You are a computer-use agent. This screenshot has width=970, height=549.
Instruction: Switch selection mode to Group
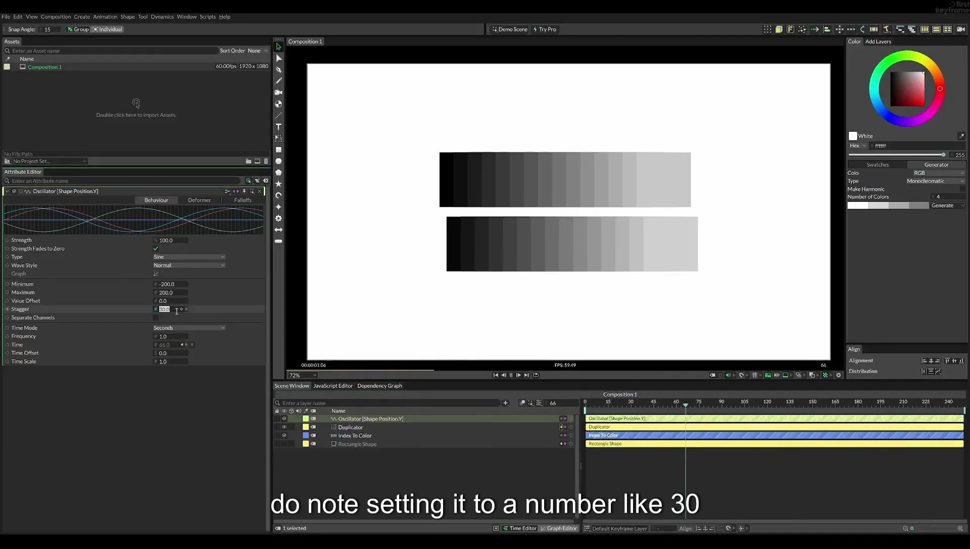78,29
